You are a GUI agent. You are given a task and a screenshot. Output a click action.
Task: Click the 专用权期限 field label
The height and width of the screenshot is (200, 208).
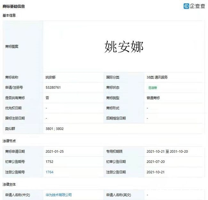(114, 151)
